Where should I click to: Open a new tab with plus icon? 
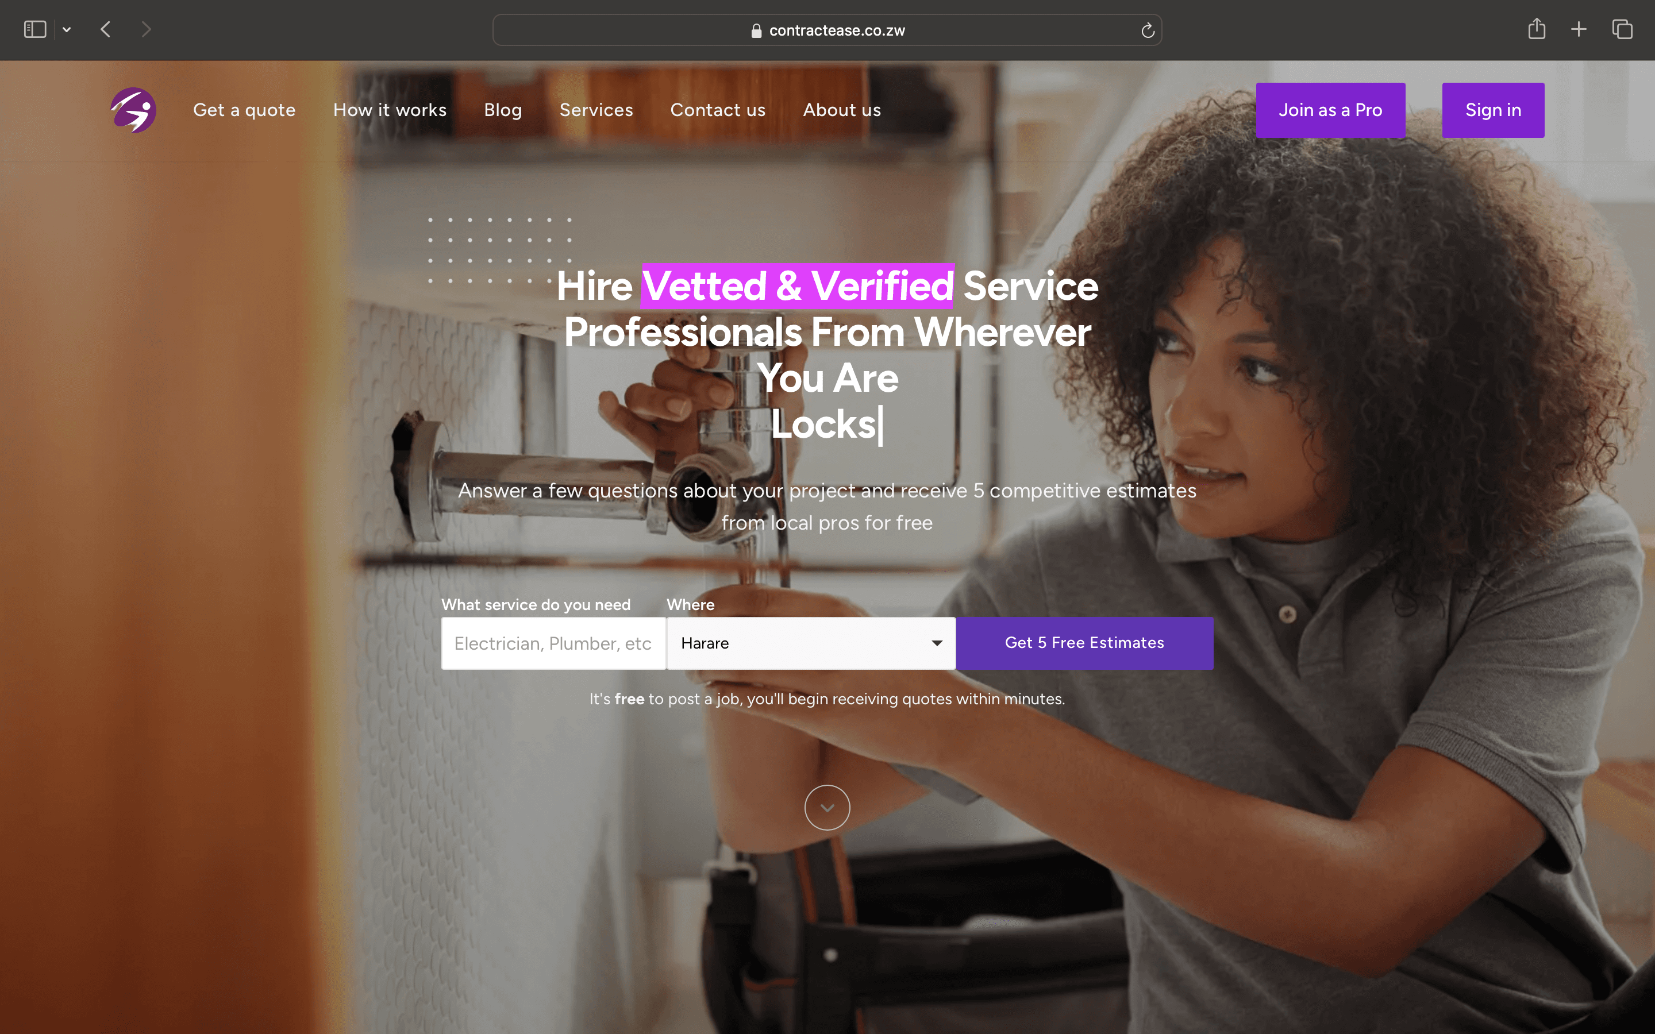(x=1579, y=29)
